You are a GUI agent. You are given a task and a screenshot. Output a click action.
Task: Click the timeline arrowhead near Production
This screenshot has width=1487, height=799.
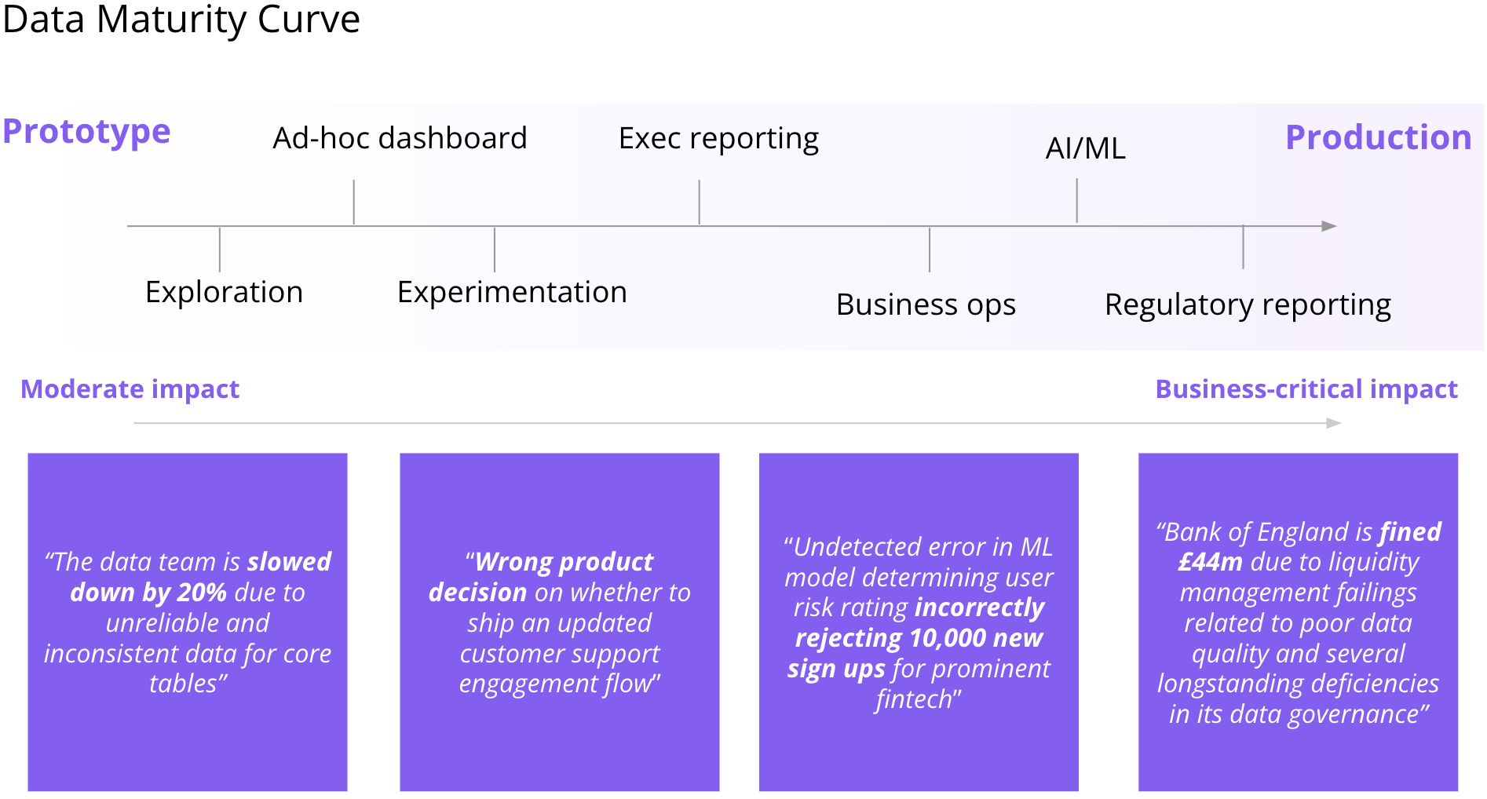(1329, 226)
